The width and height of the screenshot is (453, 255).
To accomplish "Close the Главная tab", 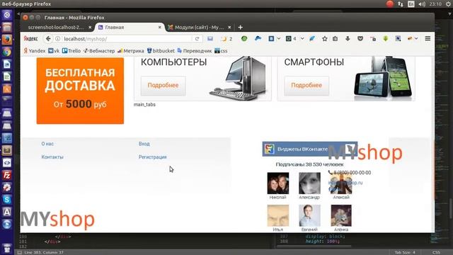I will (160, 27).
